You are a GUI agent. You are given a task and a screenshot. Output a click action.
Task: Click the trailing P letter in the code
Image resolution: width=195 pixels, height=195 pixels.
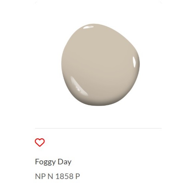(78, 176)
